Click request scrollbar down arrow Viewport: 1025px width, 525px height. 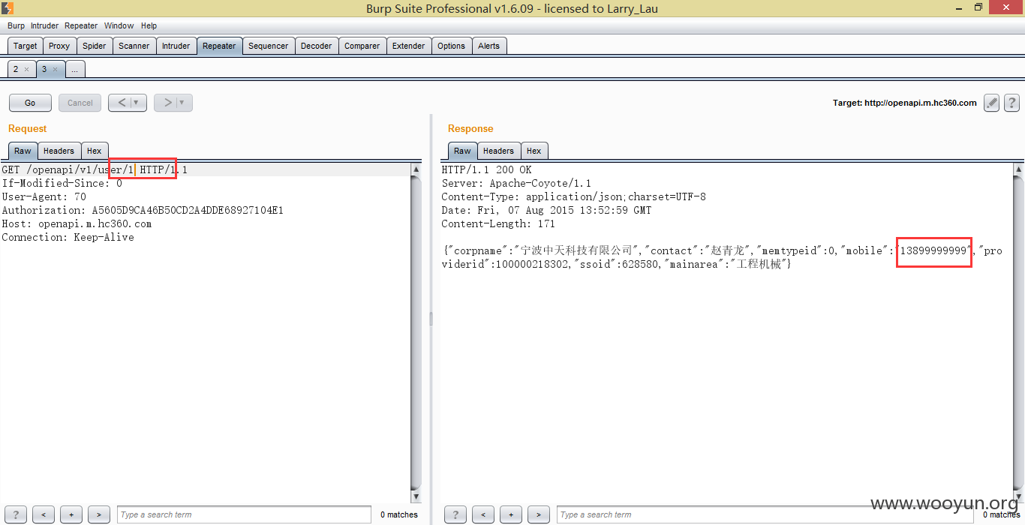coord(416,496)
